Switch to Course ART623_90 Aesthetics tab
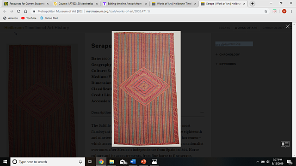296x166 pixels. pos(75,4)
